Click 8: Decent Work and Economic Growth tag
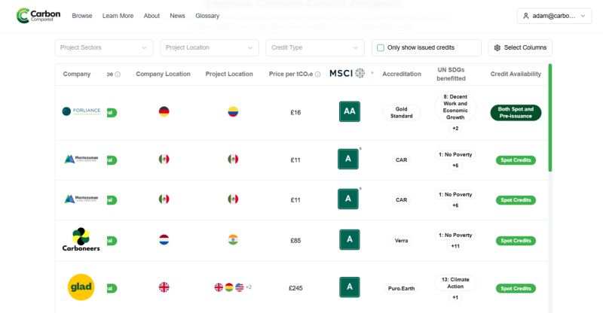This screenshot has height=313, width=603. coord(455,107)
